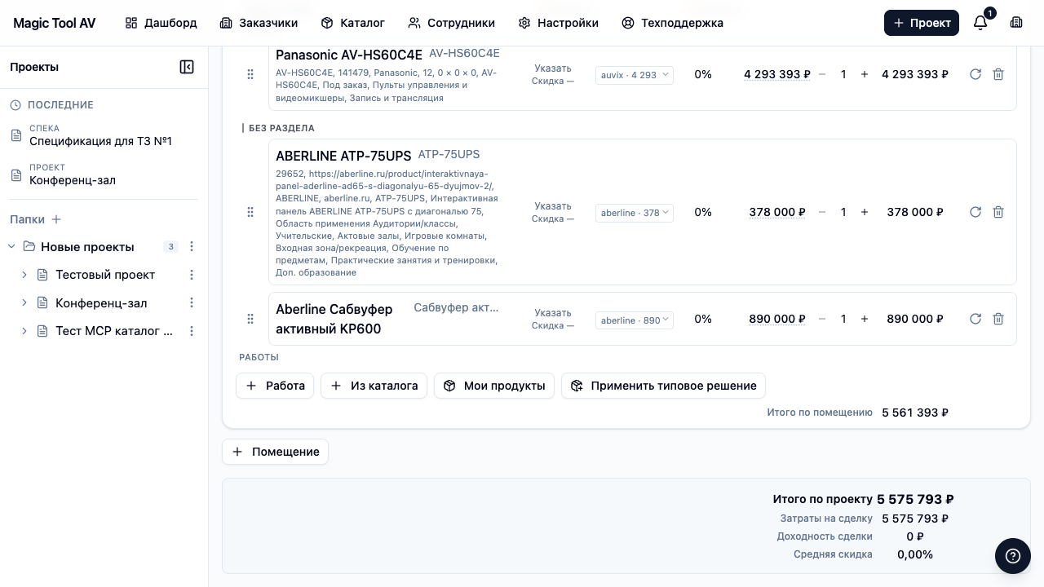
Task: Open the Тест MCP каталог tree item
Action: 114,331
